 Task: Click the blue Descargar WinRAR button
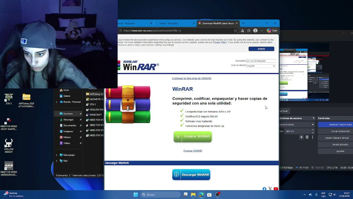pos(191,175)
